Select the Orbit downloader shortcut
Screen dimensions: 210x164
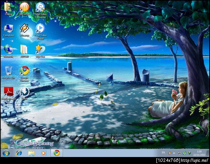[24, 93]
